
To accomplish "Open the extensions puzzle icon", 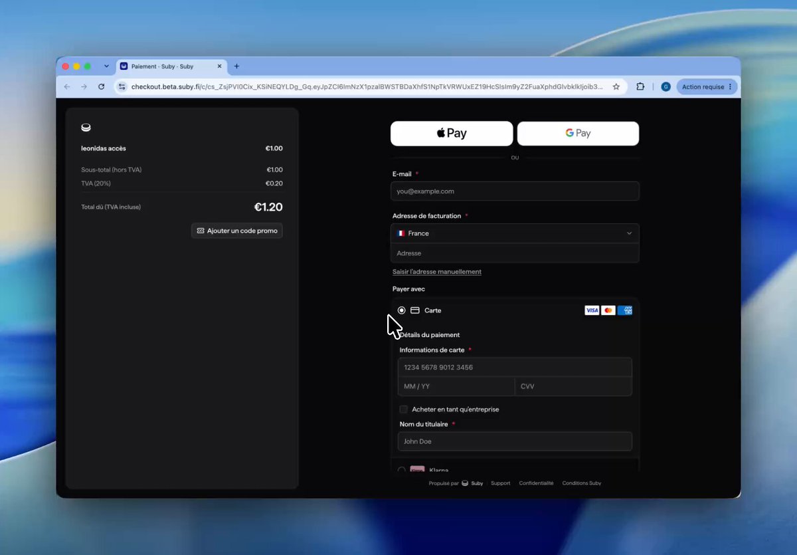I will tap(640, 86).
